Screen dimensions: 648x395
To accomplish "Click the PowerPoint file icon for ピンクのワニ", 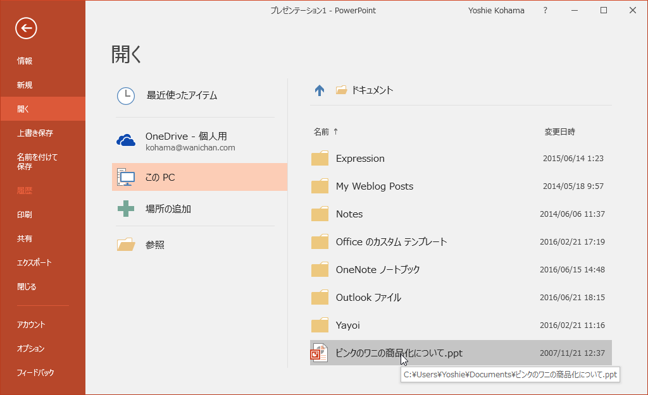I will pyautogui.click(x=320, y=353).
